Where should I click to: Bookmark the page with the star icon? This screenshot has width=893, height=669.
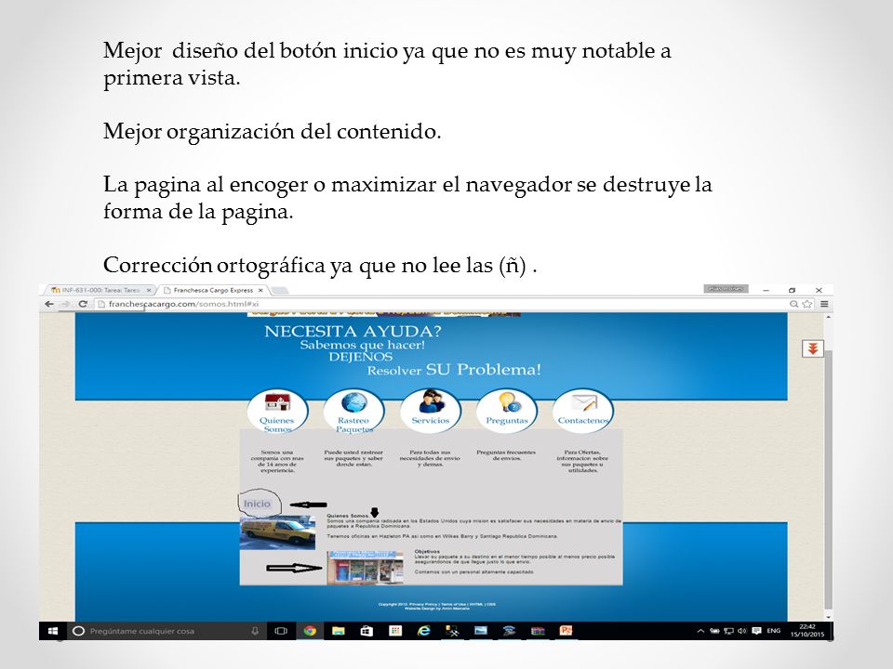pyautogui.click(x=807, y=304)
